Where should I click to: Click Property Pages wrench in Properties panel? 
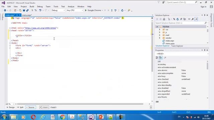click(165, 58)
